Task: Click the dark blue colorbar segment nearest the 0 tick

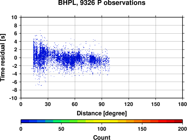Action: pyautogui.click(x=25, y=121)
